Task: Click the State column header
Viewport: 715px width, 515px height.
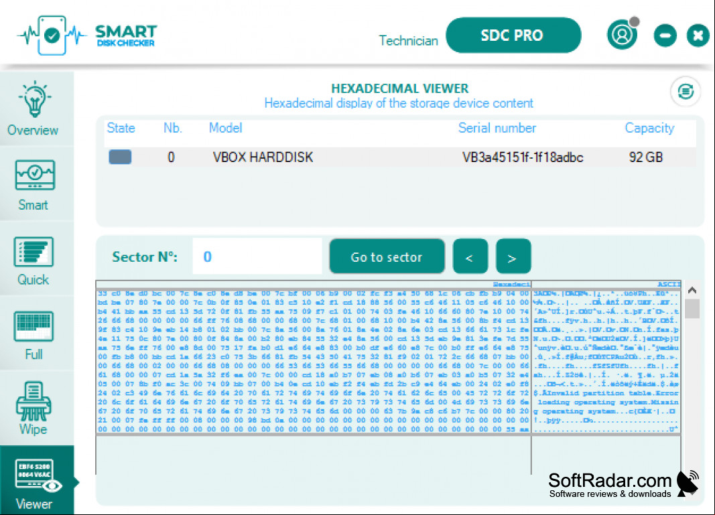Action: pos(121,128)
